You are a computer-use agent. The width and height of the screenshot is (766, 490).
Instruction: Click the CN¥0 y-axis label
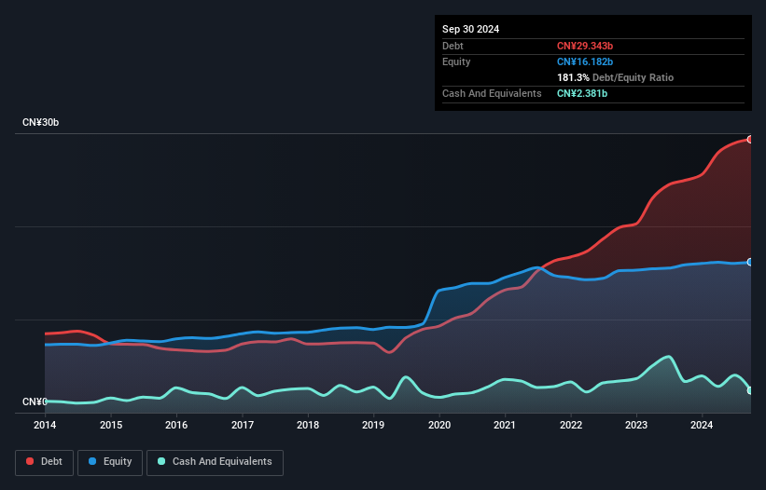[35, 402]
